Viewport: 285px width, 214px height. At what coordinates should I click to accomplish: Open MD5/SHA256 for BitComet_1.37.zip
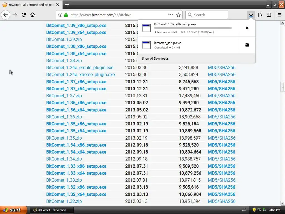point(222,96)
